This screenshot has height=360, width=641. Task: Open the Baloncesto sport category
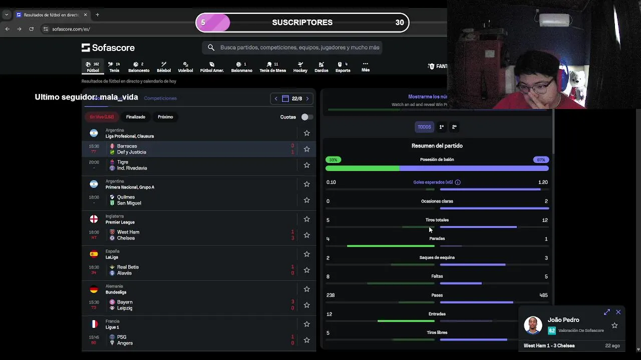point(139,67)
